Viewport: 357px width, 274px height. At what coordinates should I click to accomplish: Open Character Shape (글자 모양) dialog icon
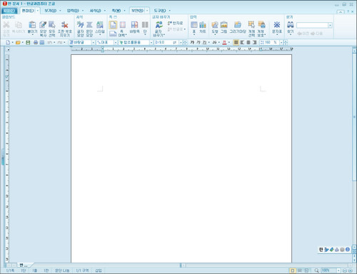(80, 25)
